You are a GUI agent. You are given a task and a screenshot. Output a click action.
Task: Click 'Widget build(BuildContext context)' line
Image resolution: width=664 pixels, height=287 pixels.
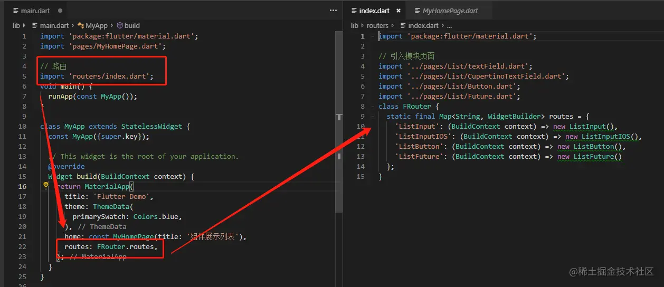point(121,177)
